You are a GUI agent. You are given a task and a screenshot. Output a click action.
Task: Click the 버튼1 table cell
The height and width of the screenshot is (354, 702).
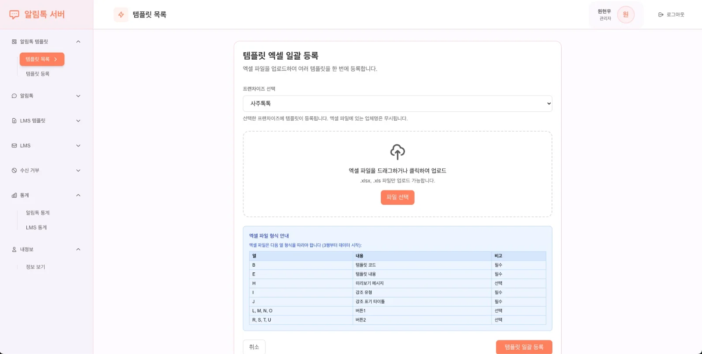pos(422,311)
